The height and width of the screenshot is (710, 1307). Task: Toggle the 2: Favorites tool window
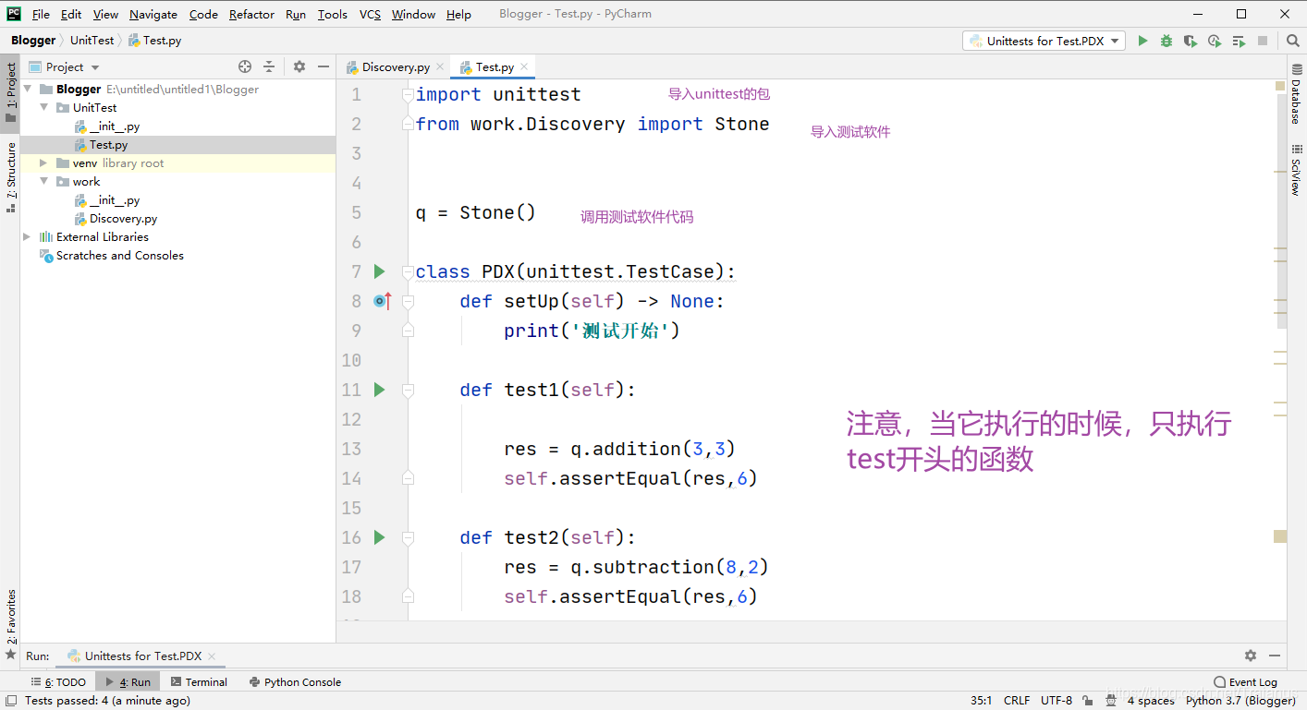pos(10,623)
